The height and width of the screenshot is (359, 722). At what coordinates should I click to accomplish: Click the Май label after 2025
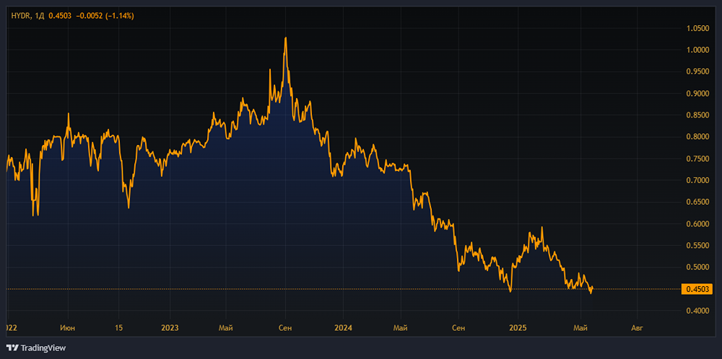coord(580,328)
